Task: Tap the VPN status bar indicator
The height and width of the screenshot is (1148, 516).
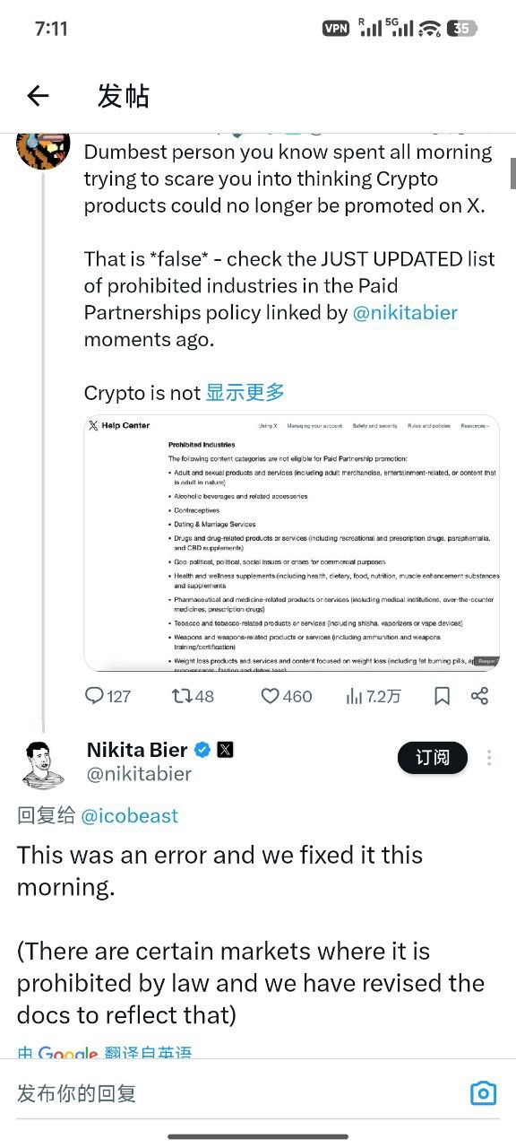Action: coord(335,28)
